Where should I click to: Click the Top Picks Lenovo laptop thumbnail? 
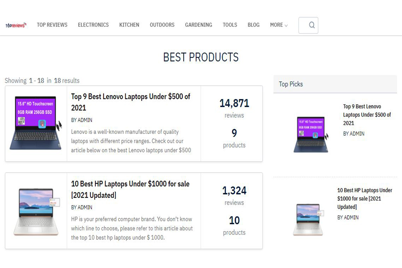click(311, 135)
